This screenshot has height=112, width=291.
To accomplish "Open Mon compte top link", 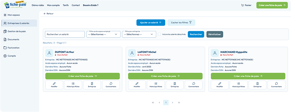I will click(x=53, y=5).
